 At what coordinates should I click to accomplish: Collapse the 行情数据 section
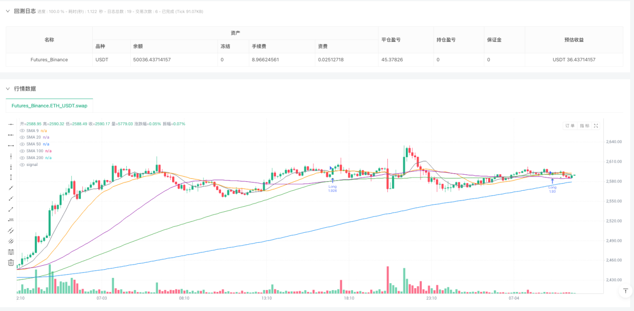click(x=8, y=89)
